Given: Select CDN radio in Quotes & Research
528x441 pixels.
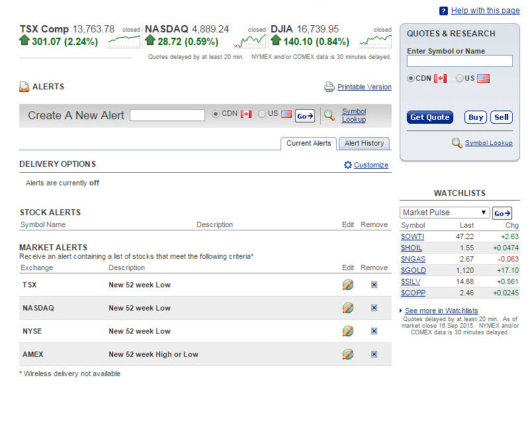Looking at the screenshot, I should 410,78.
